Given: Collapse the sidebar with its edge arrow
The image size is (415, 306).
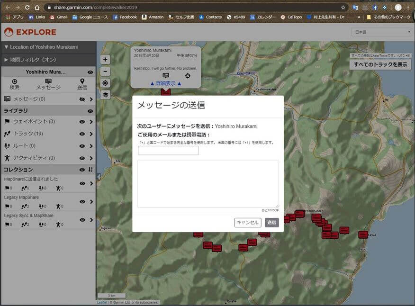Looking at the screenshot, I should tap(98, 176).
